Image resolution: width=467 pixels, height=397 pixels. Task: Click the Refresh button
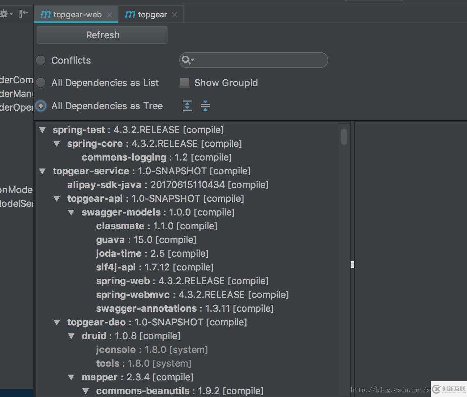click(102, 35)
